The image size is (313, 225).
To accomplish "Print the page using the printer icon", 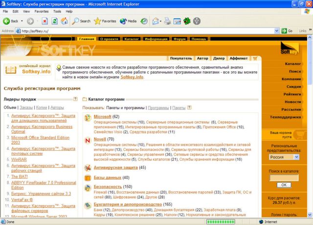I will coord(167,21).
